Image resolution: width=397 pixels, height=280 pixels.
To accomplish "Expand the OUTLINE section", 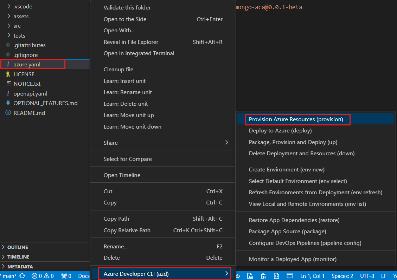I will 45,247.
